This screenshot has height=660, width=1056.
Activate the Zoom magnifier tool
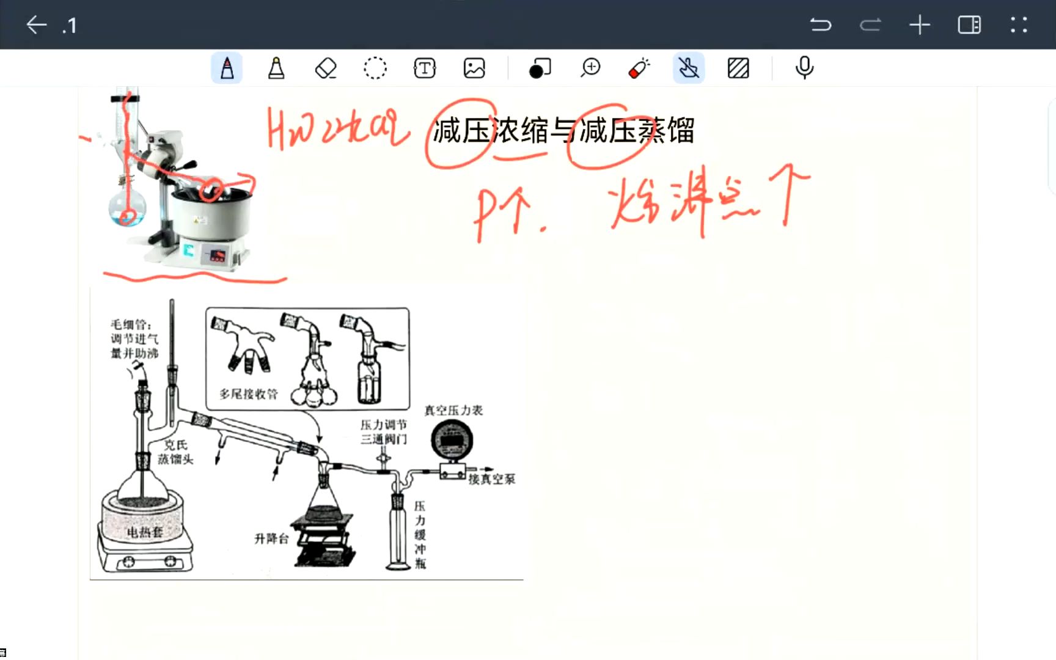[590, 68]
